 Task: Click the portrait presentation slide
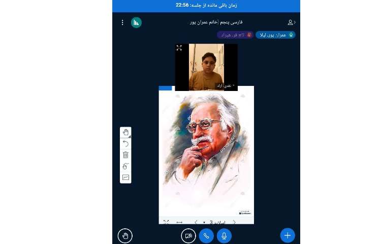[206, 152]
